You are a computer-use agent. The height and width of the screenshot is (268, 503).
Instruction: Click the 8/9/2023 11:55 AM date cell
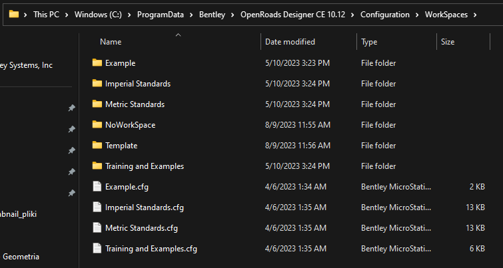pos(298,125)
